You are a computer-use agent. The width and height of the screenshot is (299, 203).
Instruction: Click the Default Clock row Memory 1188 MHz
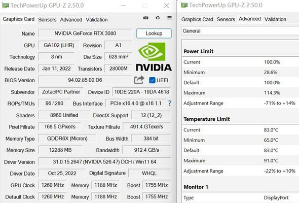(x=105, y=197)
